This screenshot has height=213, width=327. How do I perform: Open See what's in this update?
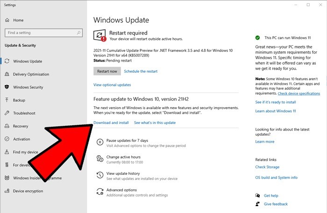click(x=155, y=123)
